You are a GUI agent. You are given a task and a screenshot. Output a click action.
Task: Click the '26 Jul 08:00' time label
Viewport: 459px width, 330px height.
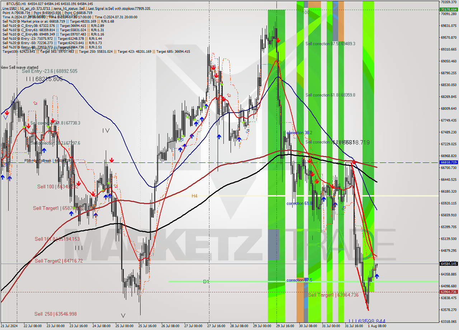170,326
